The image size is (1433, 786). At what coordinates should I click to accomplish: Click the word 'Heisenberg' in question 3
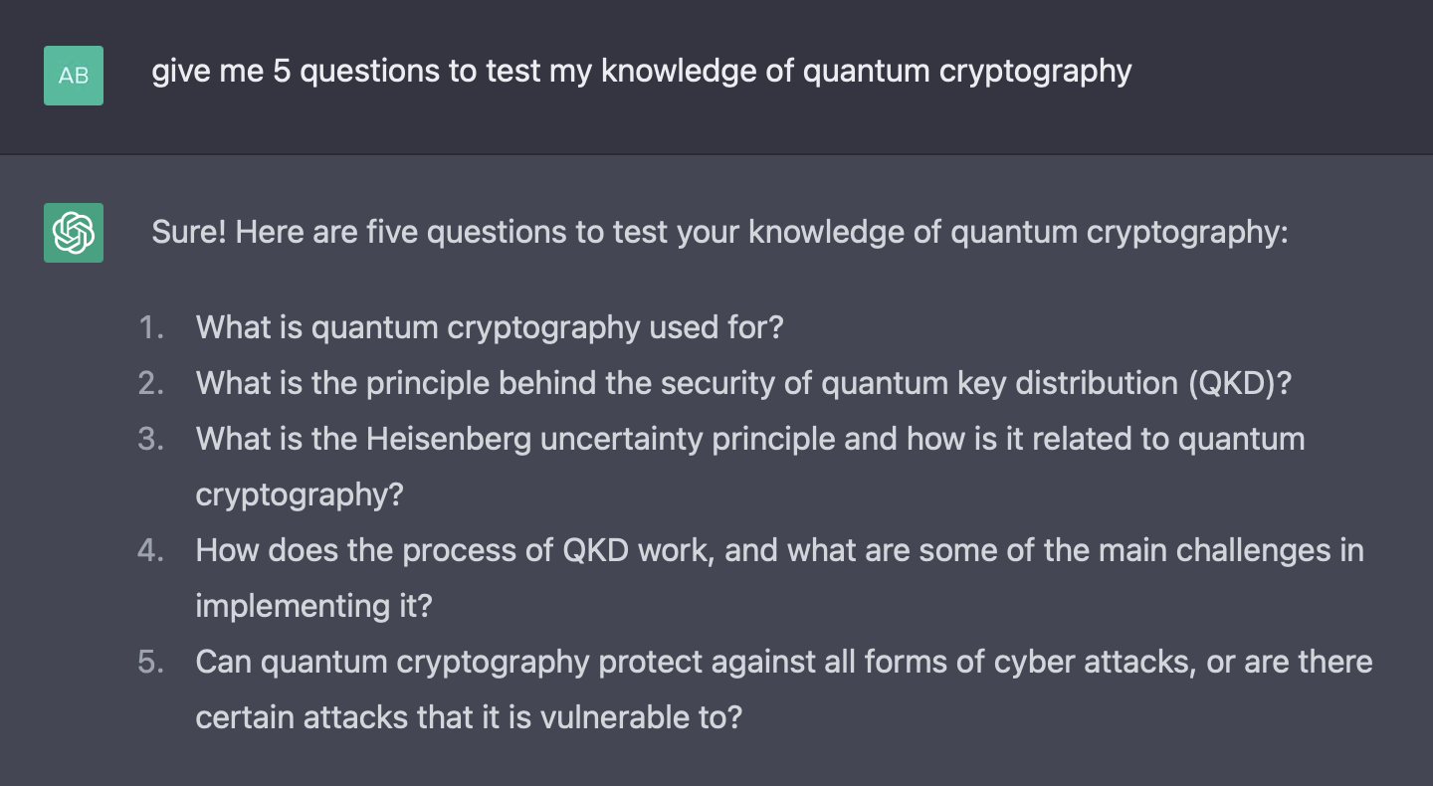(x=449, y=440)
